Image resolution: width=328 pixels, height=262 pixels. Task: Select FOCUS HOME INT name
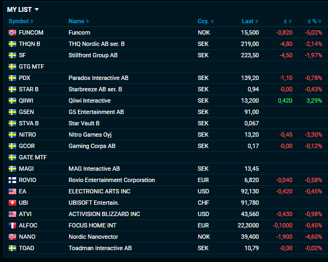click(x=92, y=225)
